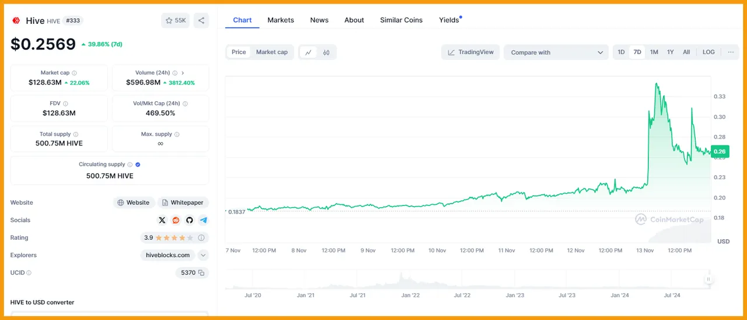Open the Yields tab
The width and height of the screenshot is (747, 320).
[x=449, y=20]
